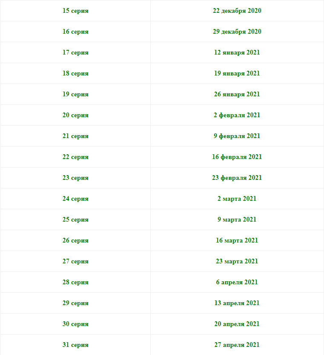Click the "28 серия" episode text
324x355 pixels.
pyautogui.click(x=75, y=282)
